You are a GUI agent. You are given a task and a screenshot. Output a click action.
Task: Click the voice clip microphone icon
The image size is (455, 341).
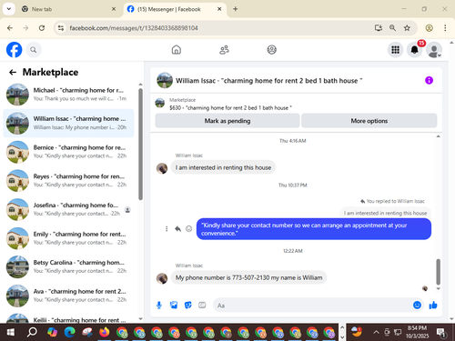click(159, 306)
